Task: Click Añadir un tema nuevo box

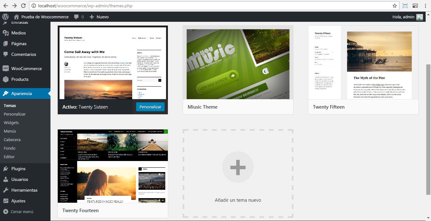Action: [x=238, y=173]
